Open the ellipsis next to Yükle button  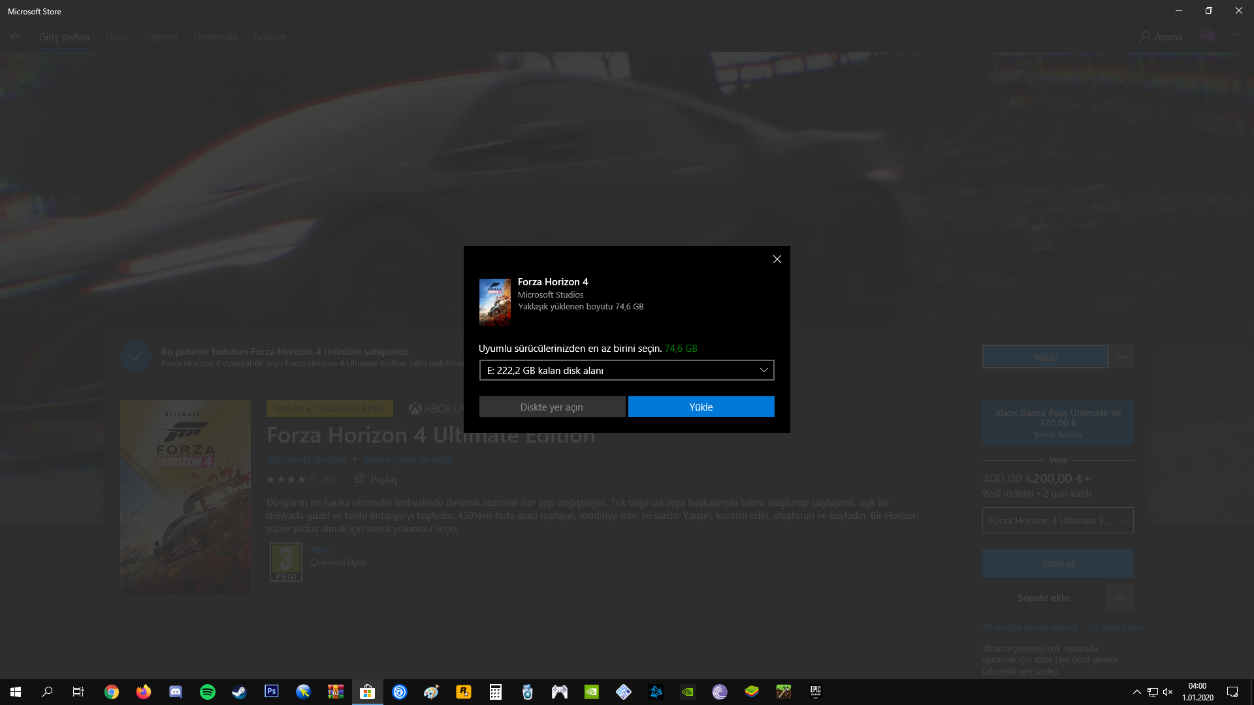coord(1121,357)
